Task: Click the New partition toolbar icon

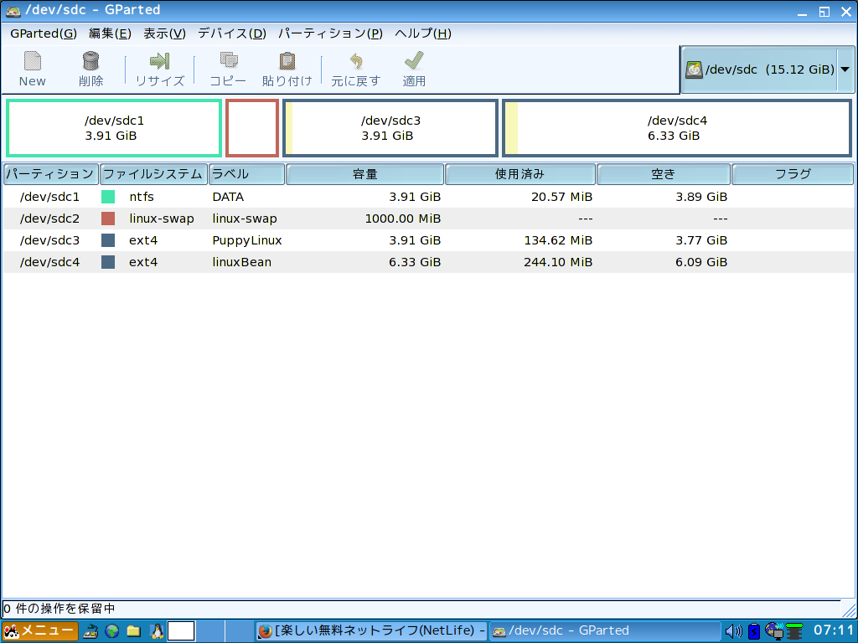Action: (x=33, y=61)
